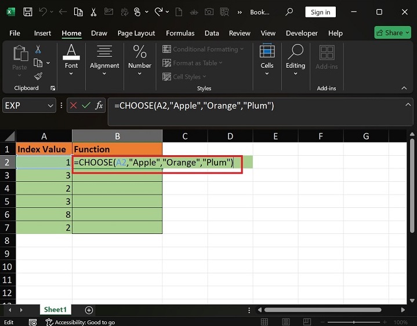Select the Format Painter brush
The width and height of the screenshot is (417, 326).
(x=38, y=76)
